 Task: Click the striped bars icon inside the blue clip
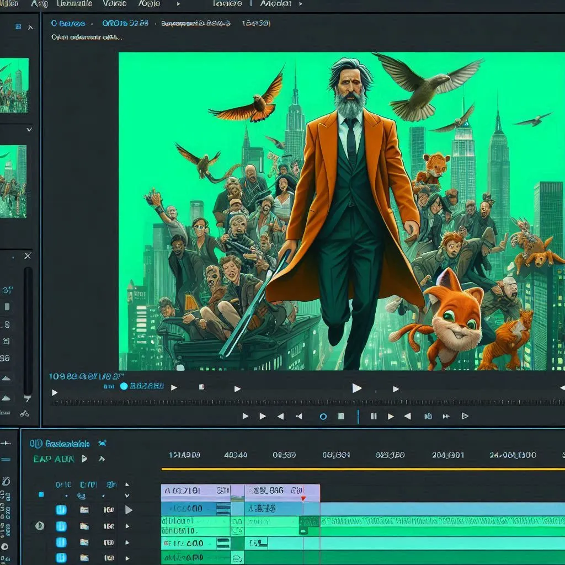click(x=223, y=509)
